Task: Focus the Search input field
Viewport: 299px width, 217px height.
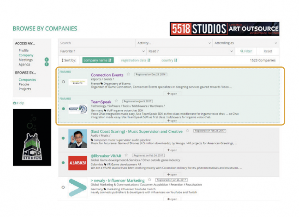Action: click(x=97, y=43)
